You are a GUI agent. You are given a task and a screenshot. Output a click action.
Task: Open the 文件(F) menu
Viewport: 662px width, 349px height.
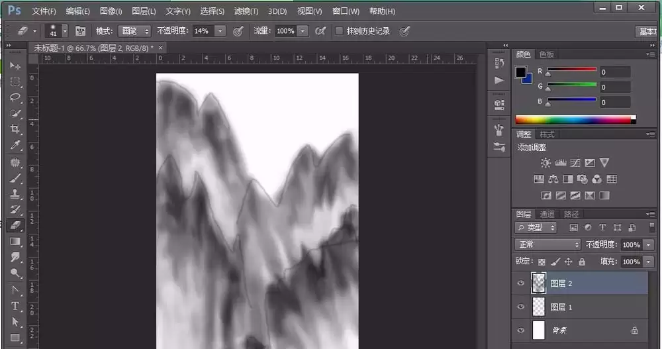click(44, 11)
